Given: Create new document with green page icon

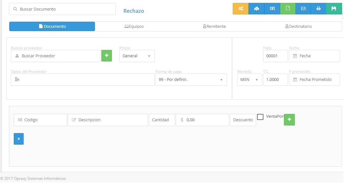Looking at the screenshot, I should [288, 9].
